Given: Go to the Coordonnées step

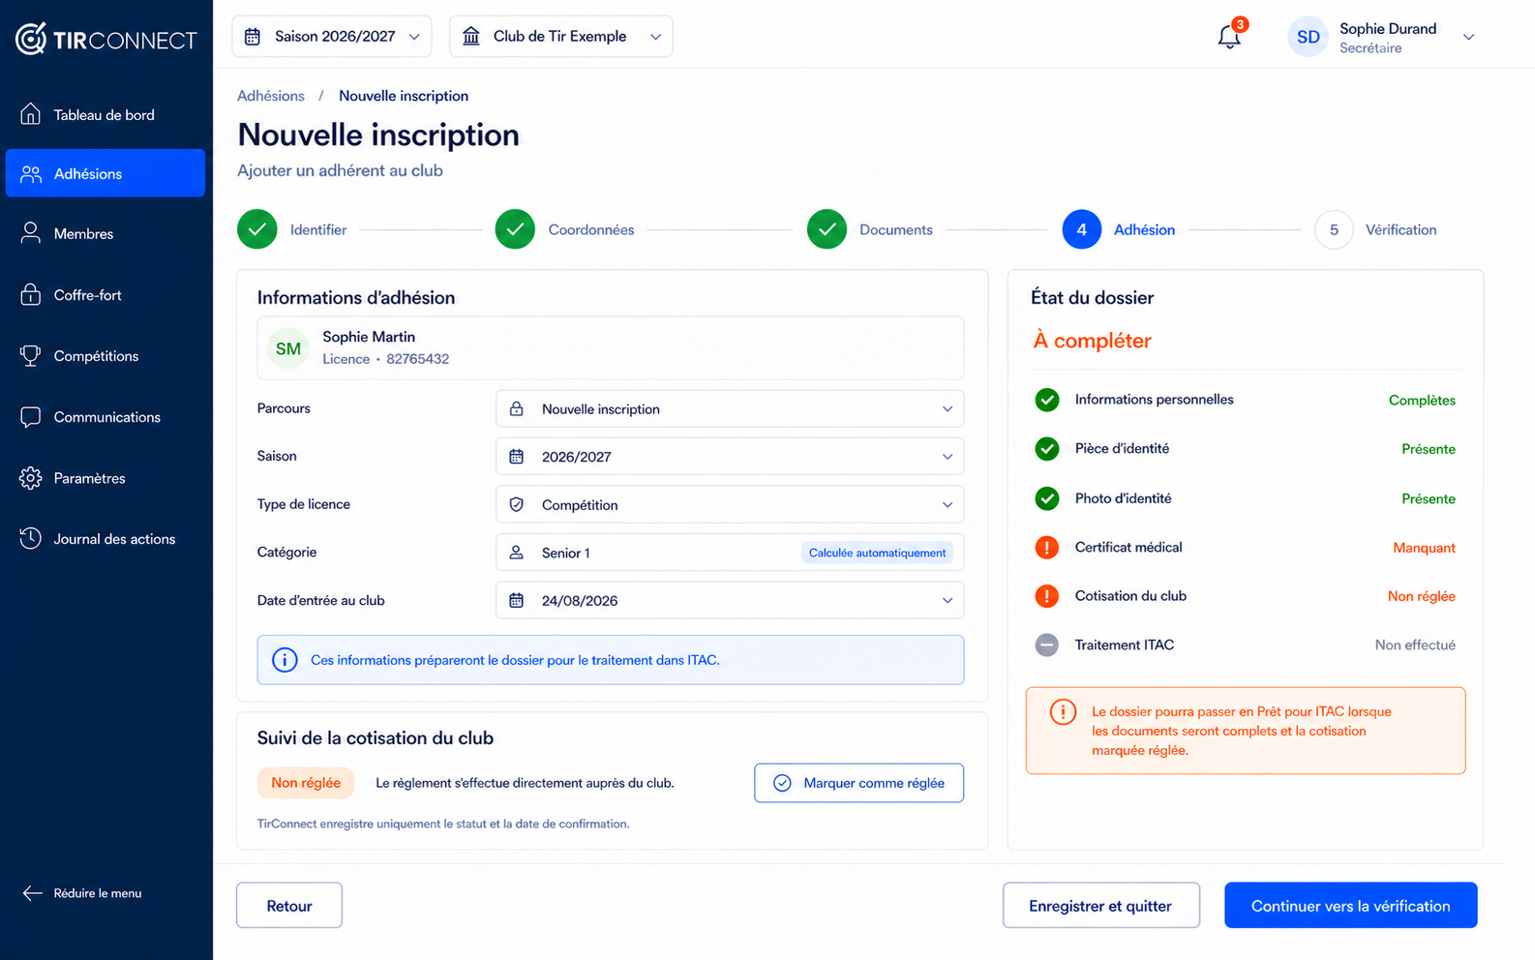Looking at the screenshot, I should click(565, 229).
